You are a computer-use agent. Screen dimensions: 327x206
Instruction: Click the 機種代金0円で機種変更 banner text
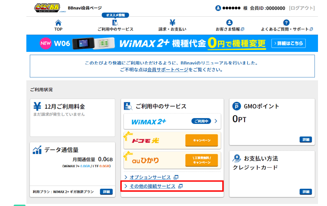[x=219, y=43]
